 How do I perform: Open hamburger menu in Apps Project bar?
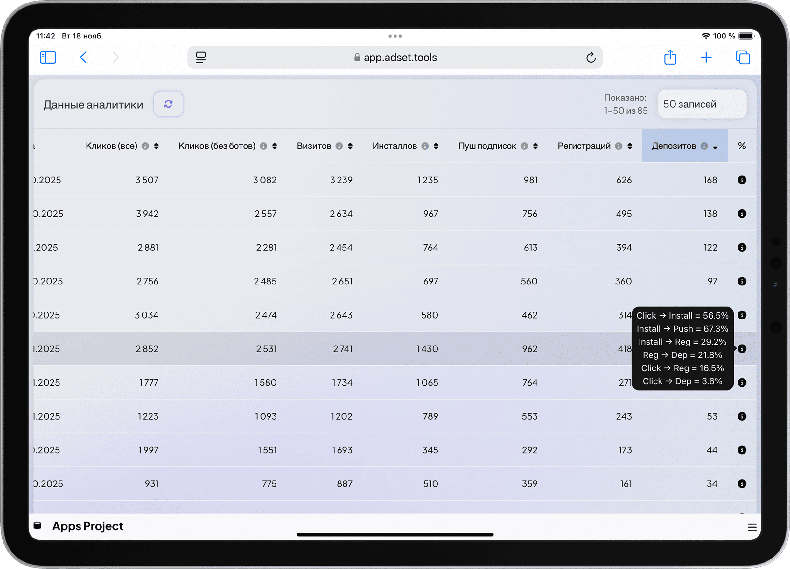752,528
